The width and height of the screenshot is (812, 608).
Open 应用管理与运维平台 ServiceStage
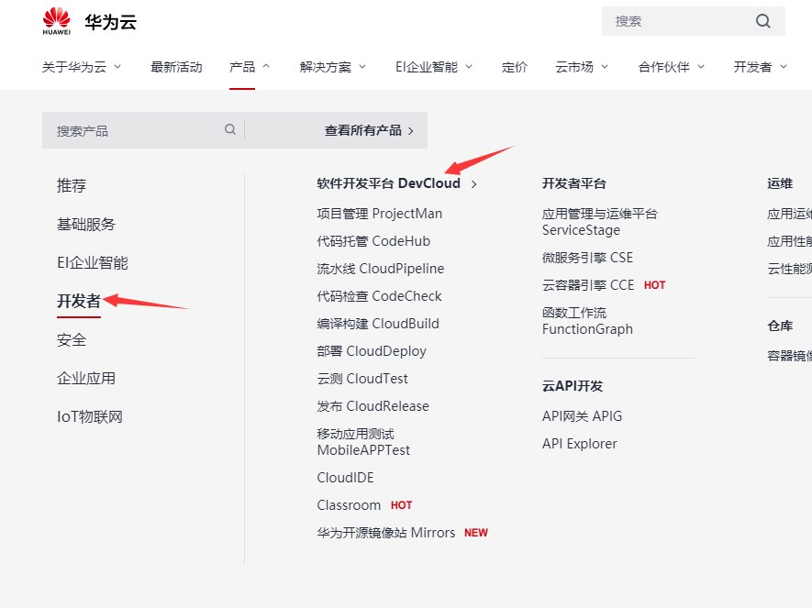600,222
